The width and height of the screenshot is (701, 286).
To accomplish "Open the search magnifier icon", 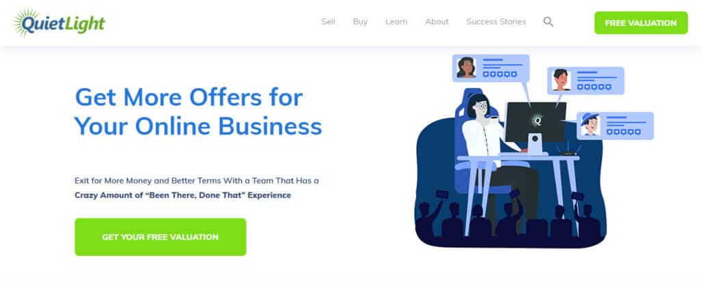I will click(x=548, y=22).
